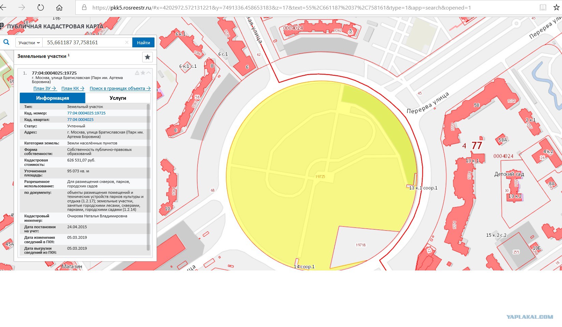Switch to the Услуги tab
The height and width of the screenshot is (327, 562).
click(118, 98)
